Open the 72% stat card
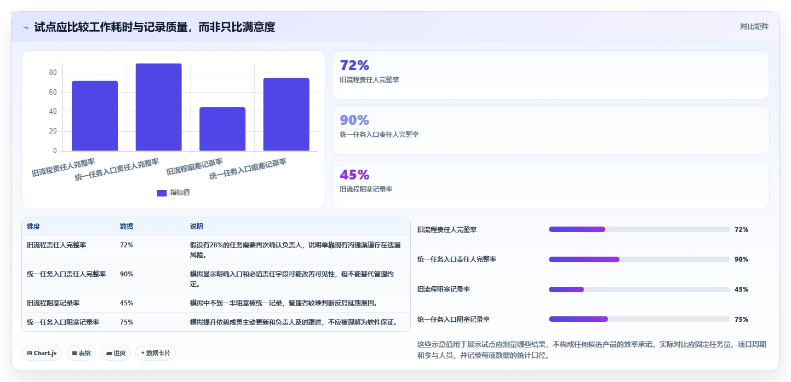 click(x=551, y=75)
